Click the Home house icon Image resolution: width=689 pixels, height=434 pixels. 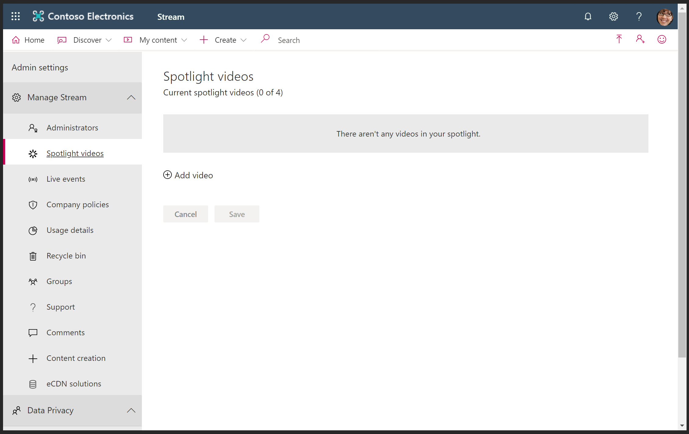(16, 40)
